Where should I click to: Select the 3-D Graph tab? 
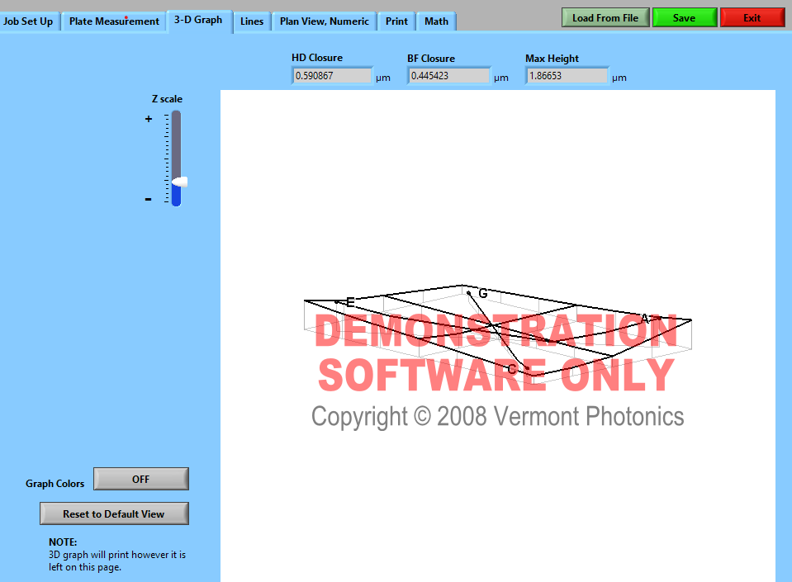click(x=198, y=20)
